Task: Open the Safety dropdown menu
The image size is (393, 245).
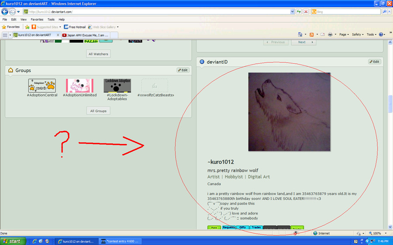Action: pyautogui.click(x=358, y=34)
